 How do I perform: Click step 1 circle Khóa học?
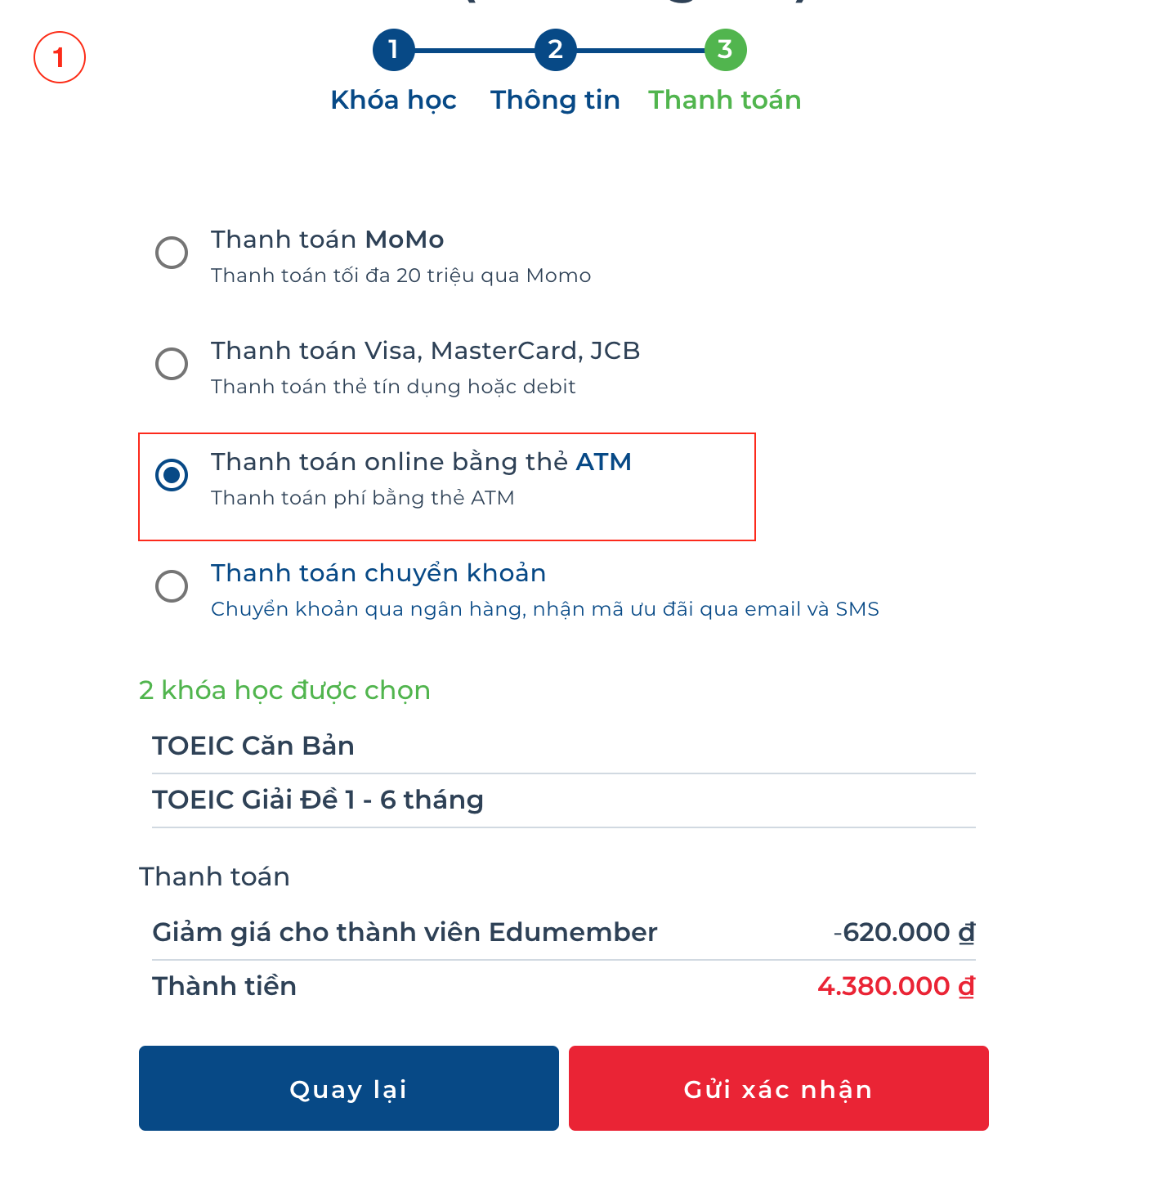coord(393,50)
